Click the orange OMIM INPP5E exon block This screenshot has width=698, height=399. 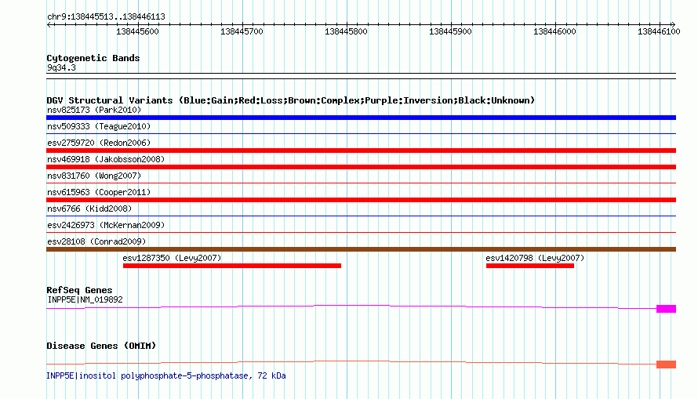click(x=666, y=365)
